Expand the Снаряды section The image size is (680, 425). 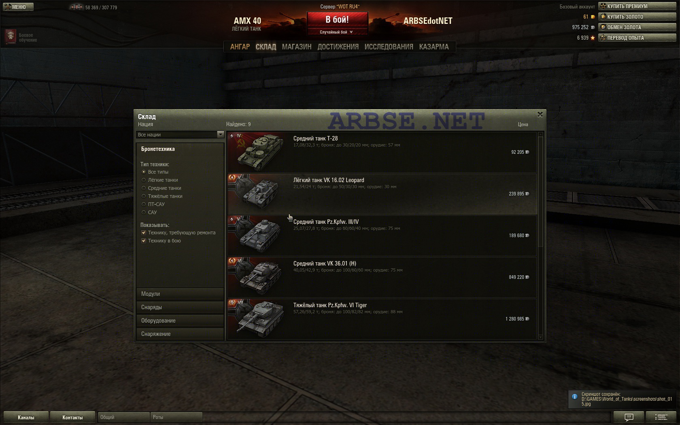[x=180, y=307]
